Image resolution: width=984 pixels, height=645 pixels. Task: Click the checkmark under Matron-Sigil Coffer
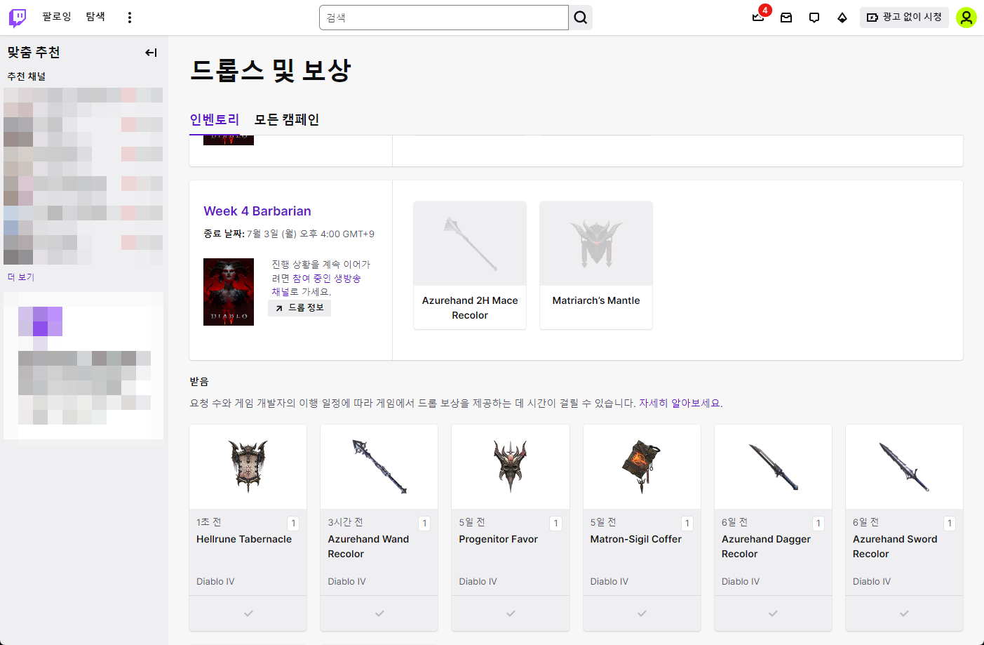[642, 613]
